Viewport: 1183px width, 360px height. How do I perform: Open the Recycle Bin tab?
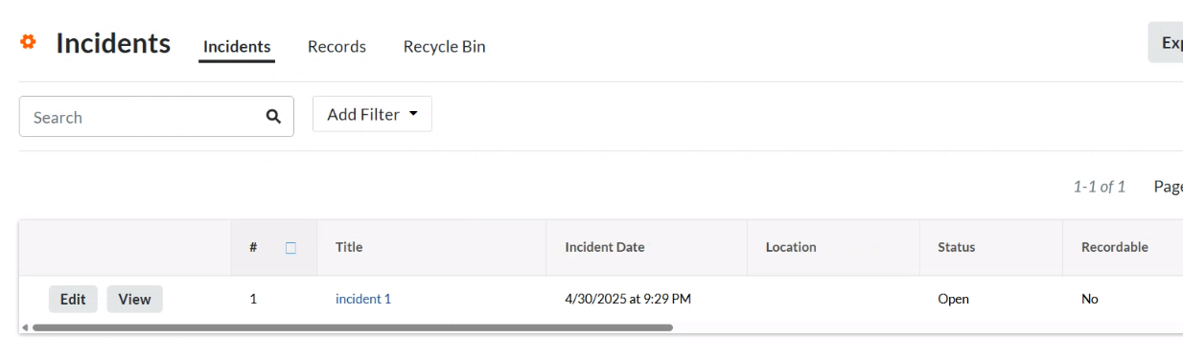(x=444, y=46)
